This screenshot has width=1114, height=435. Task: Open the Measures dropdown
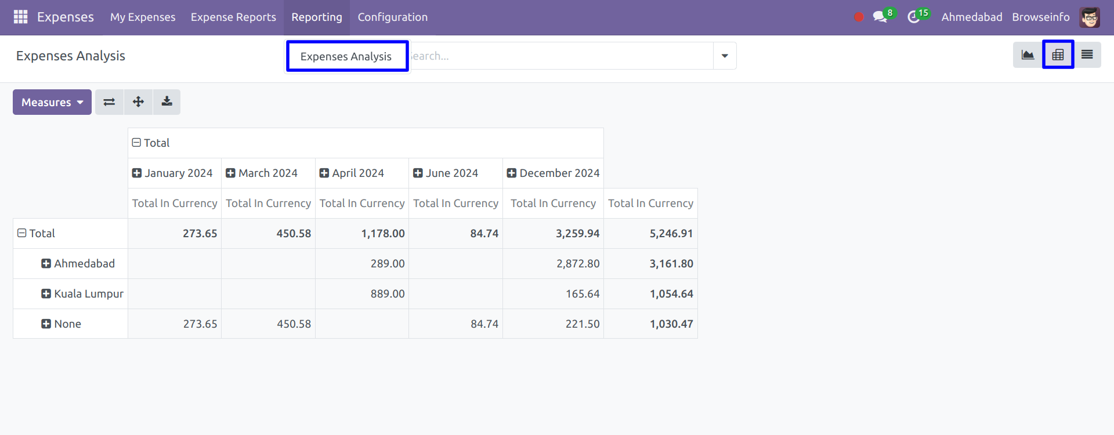click(x=52, y=102)
